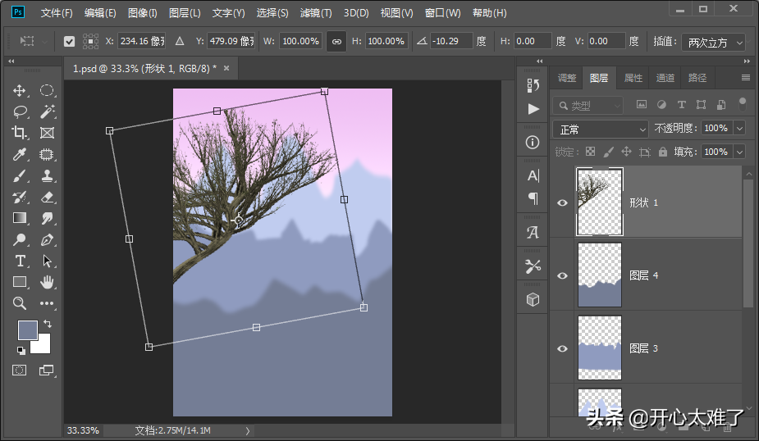Collapse the right panels double-arrow
Viewport: 759px width, 441px height.
pyautogui.click(x=747, y=61)
